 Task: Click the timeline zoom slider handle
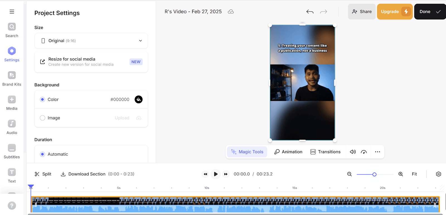click(374, 174)
